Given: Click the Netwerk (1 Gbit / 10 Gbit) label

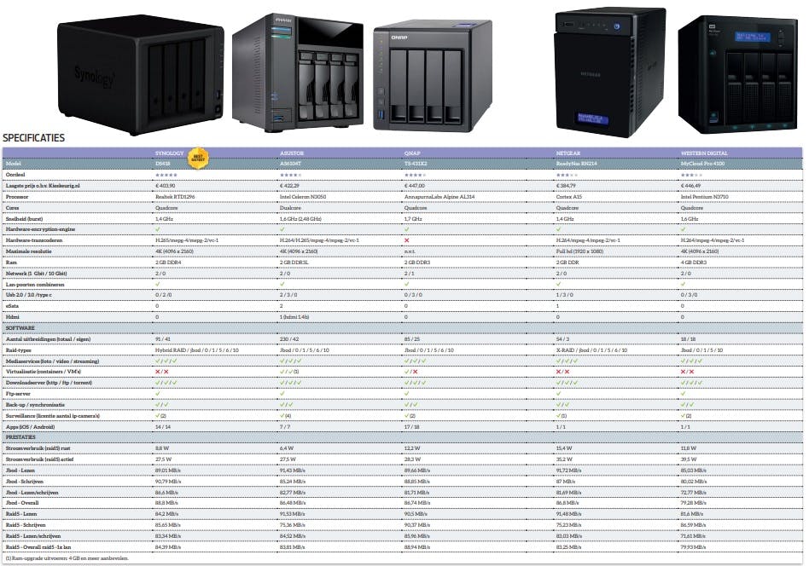Looking at the screenshot, I should [x=36, y=274].
